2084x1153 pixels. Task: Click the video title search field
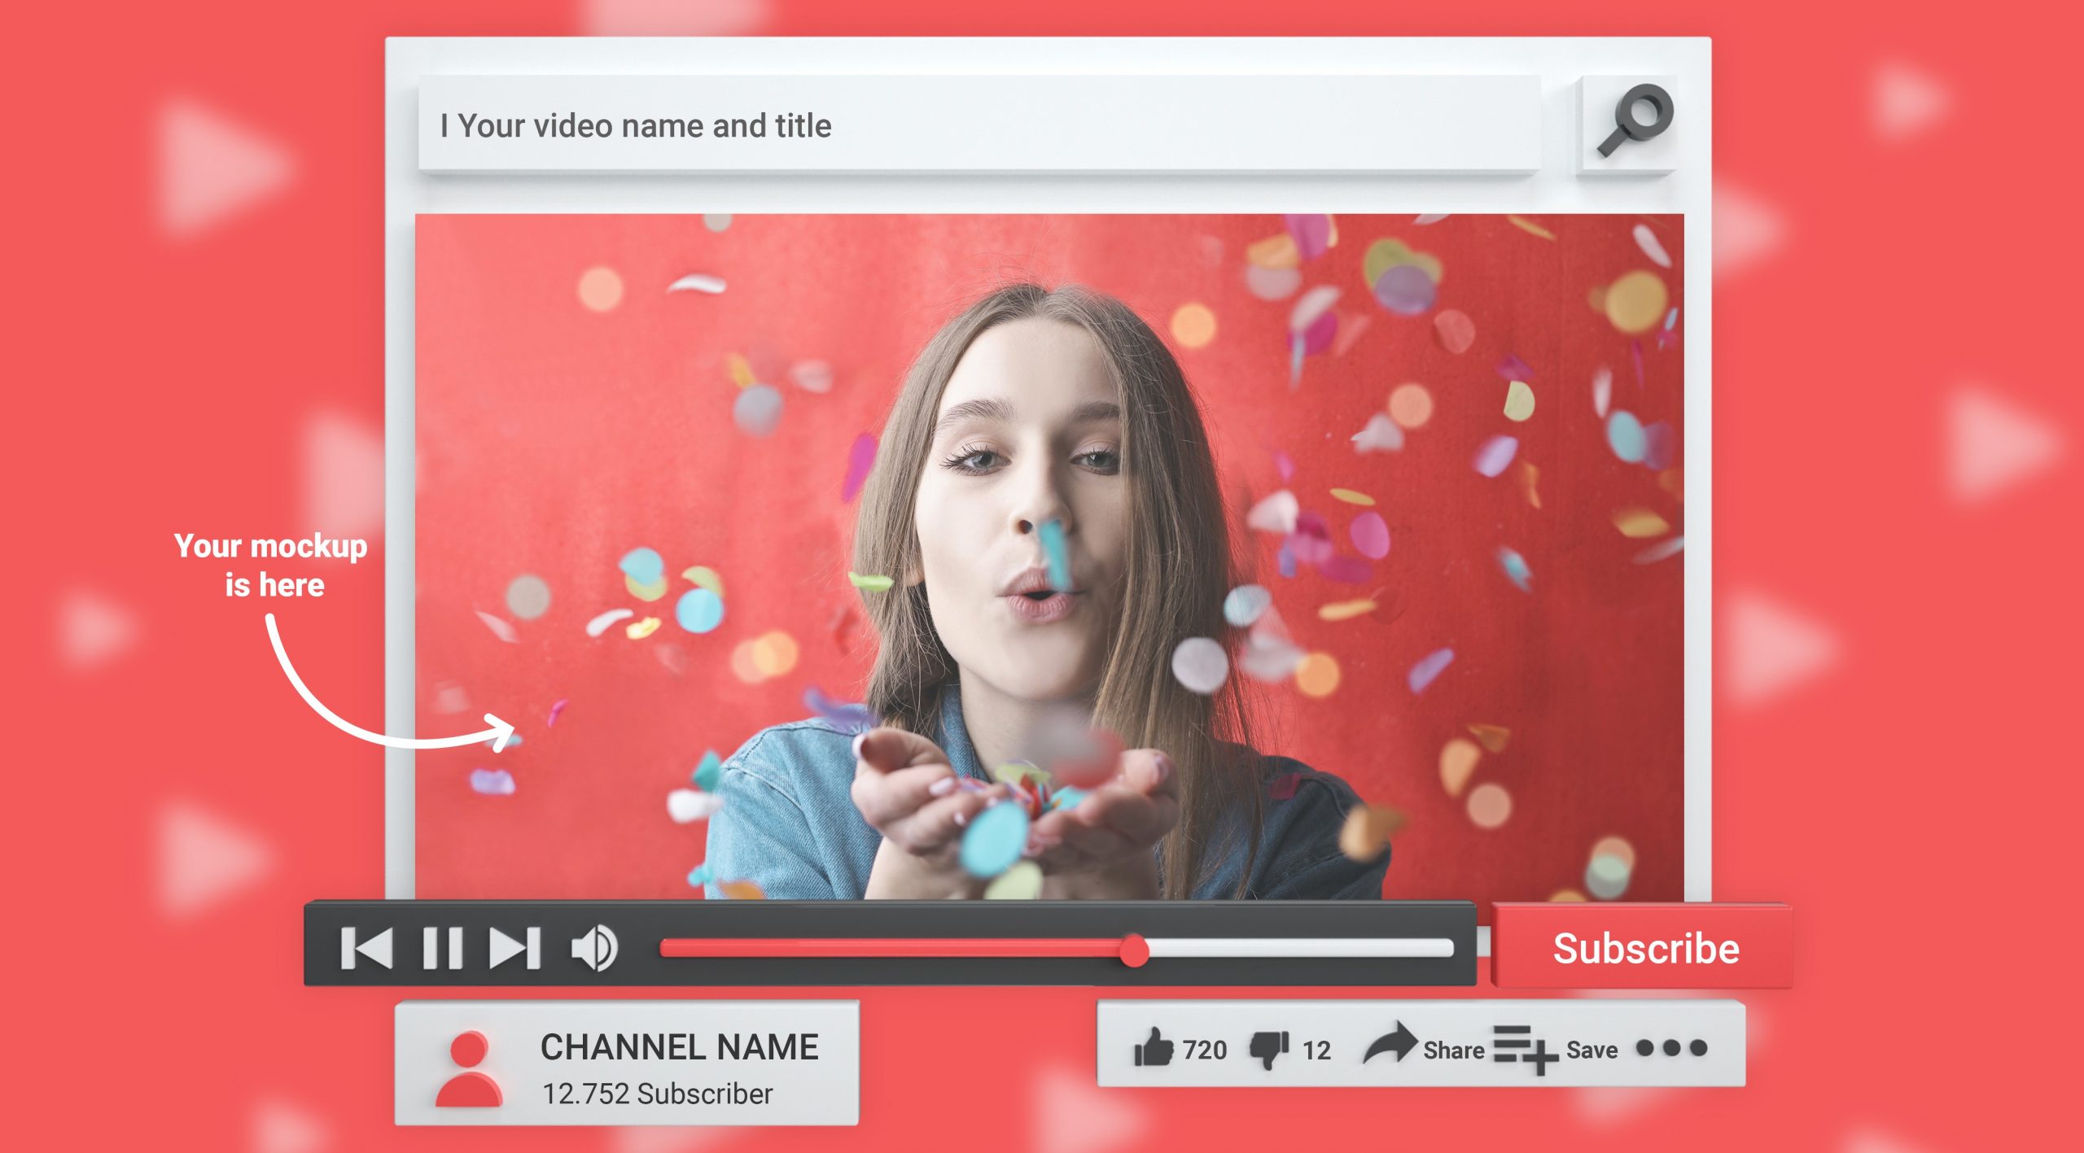979,125
